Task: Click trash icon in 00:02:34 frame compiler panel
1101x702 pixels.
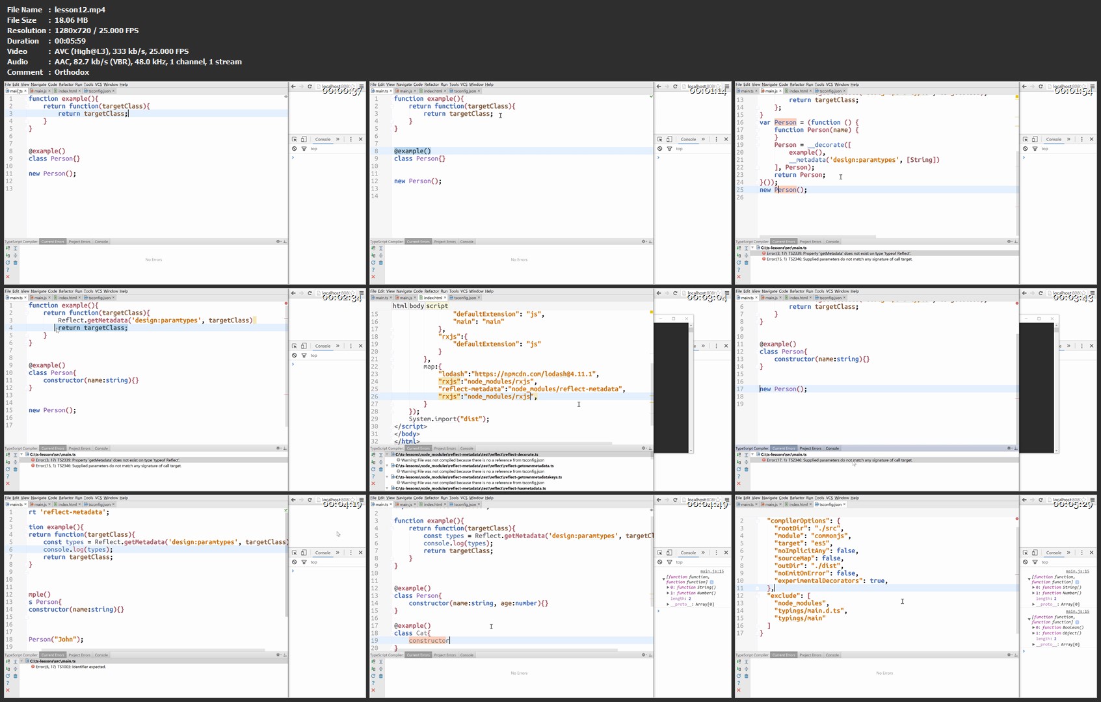Action: pyautogui.click(x=16, y=469)
